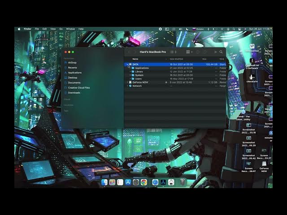Viewport: 287px width, 215px height.
Task: Open Safari from the Dock
Action: (x=155, y=182)
